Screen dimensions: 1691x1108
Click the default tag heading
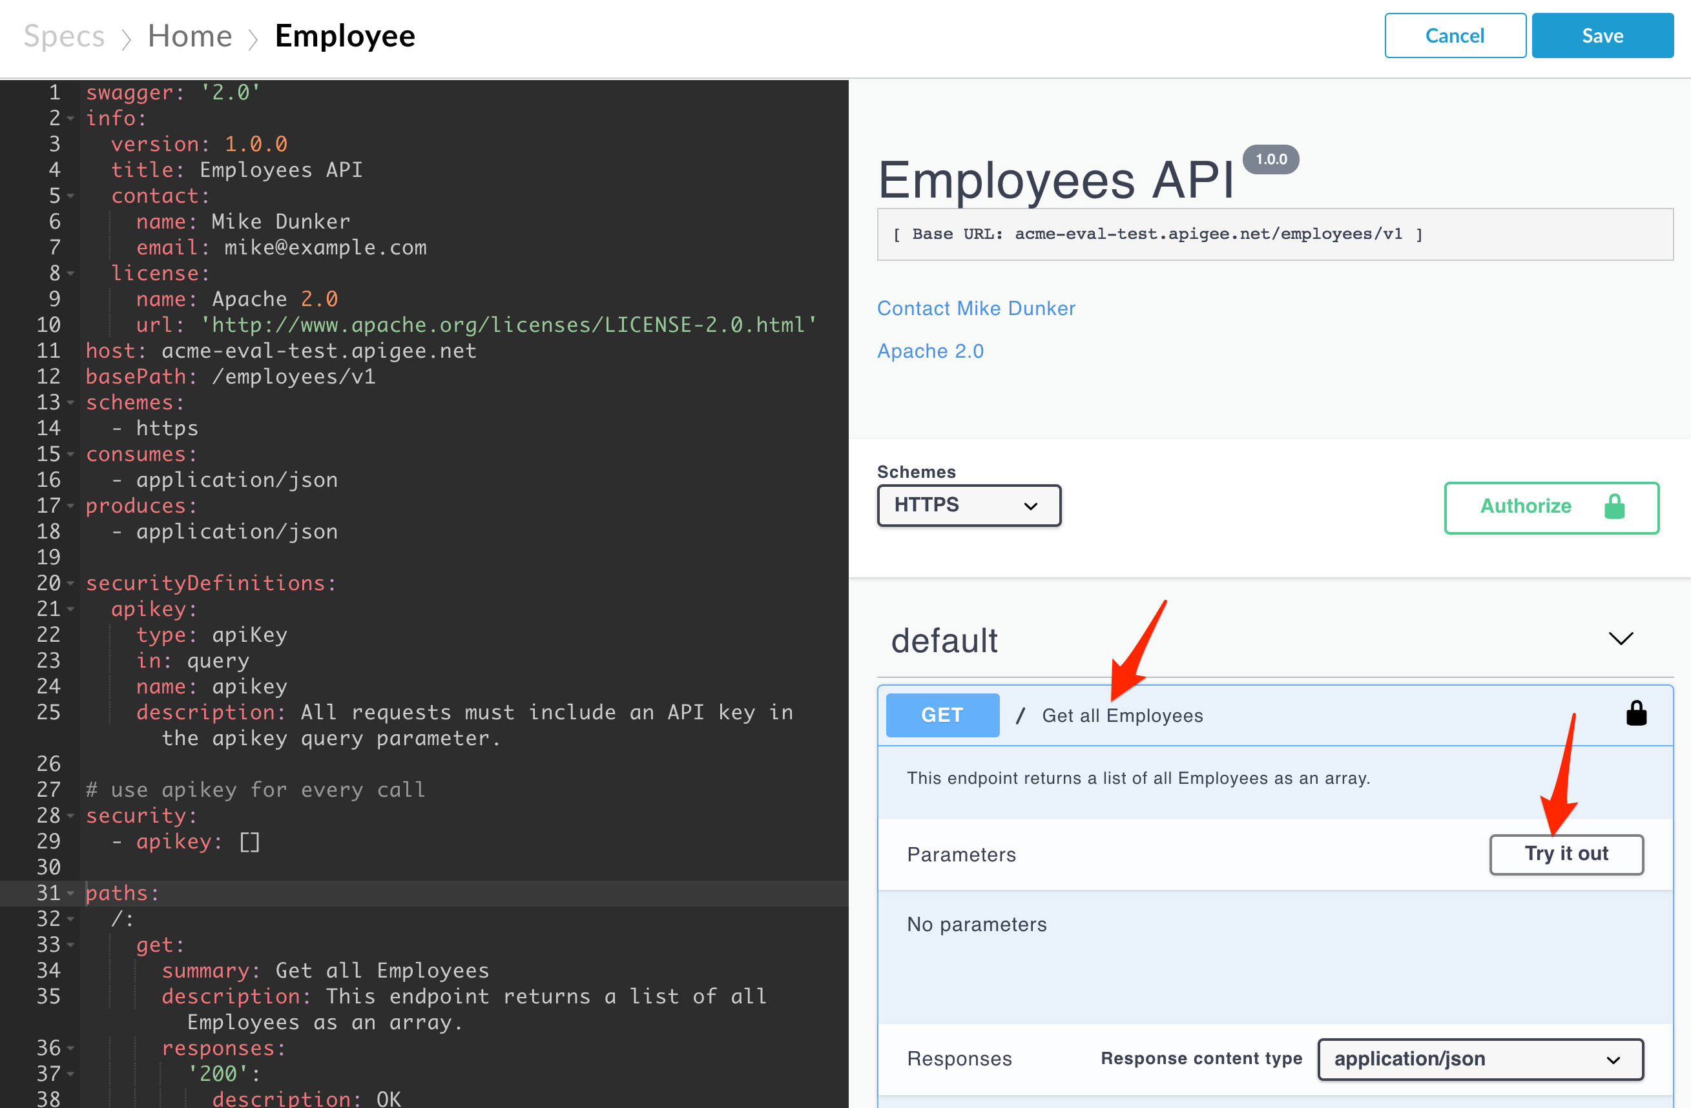(x=944, y=641)
